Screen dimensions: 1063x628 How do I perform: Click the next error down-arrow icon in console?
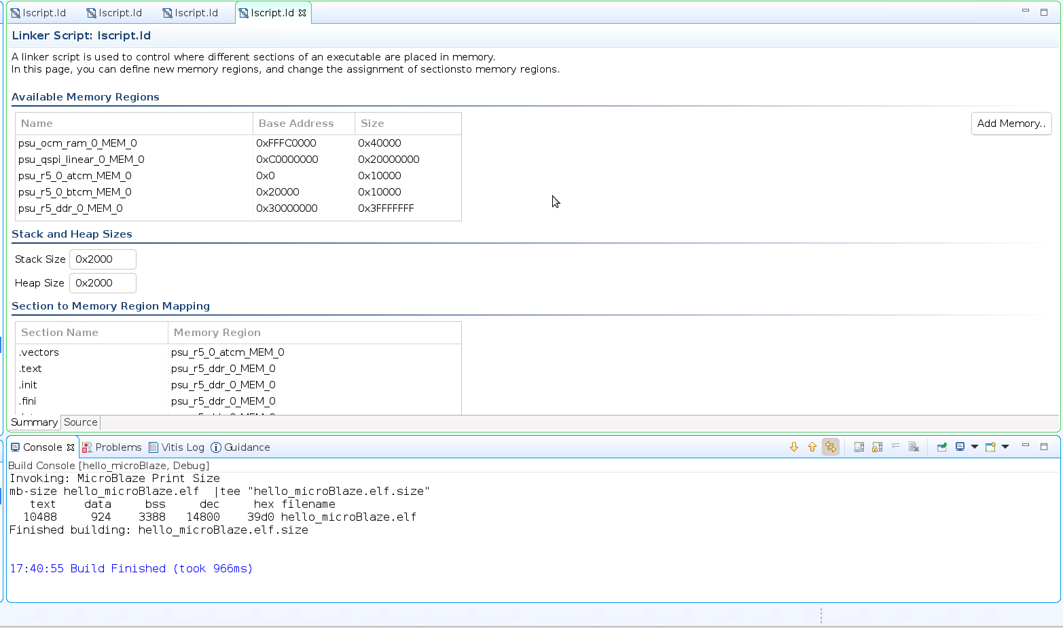point(793,447)
